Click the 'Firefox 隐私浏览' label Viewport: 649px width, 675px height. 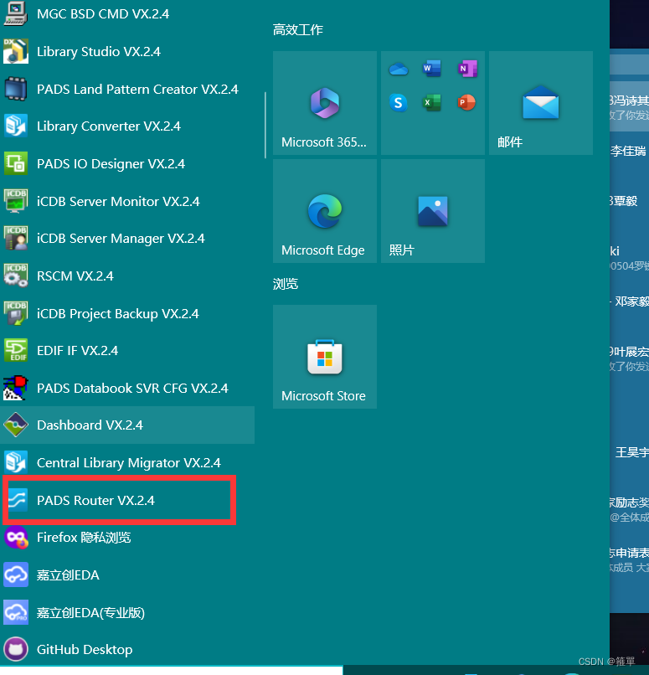[84, 538]
